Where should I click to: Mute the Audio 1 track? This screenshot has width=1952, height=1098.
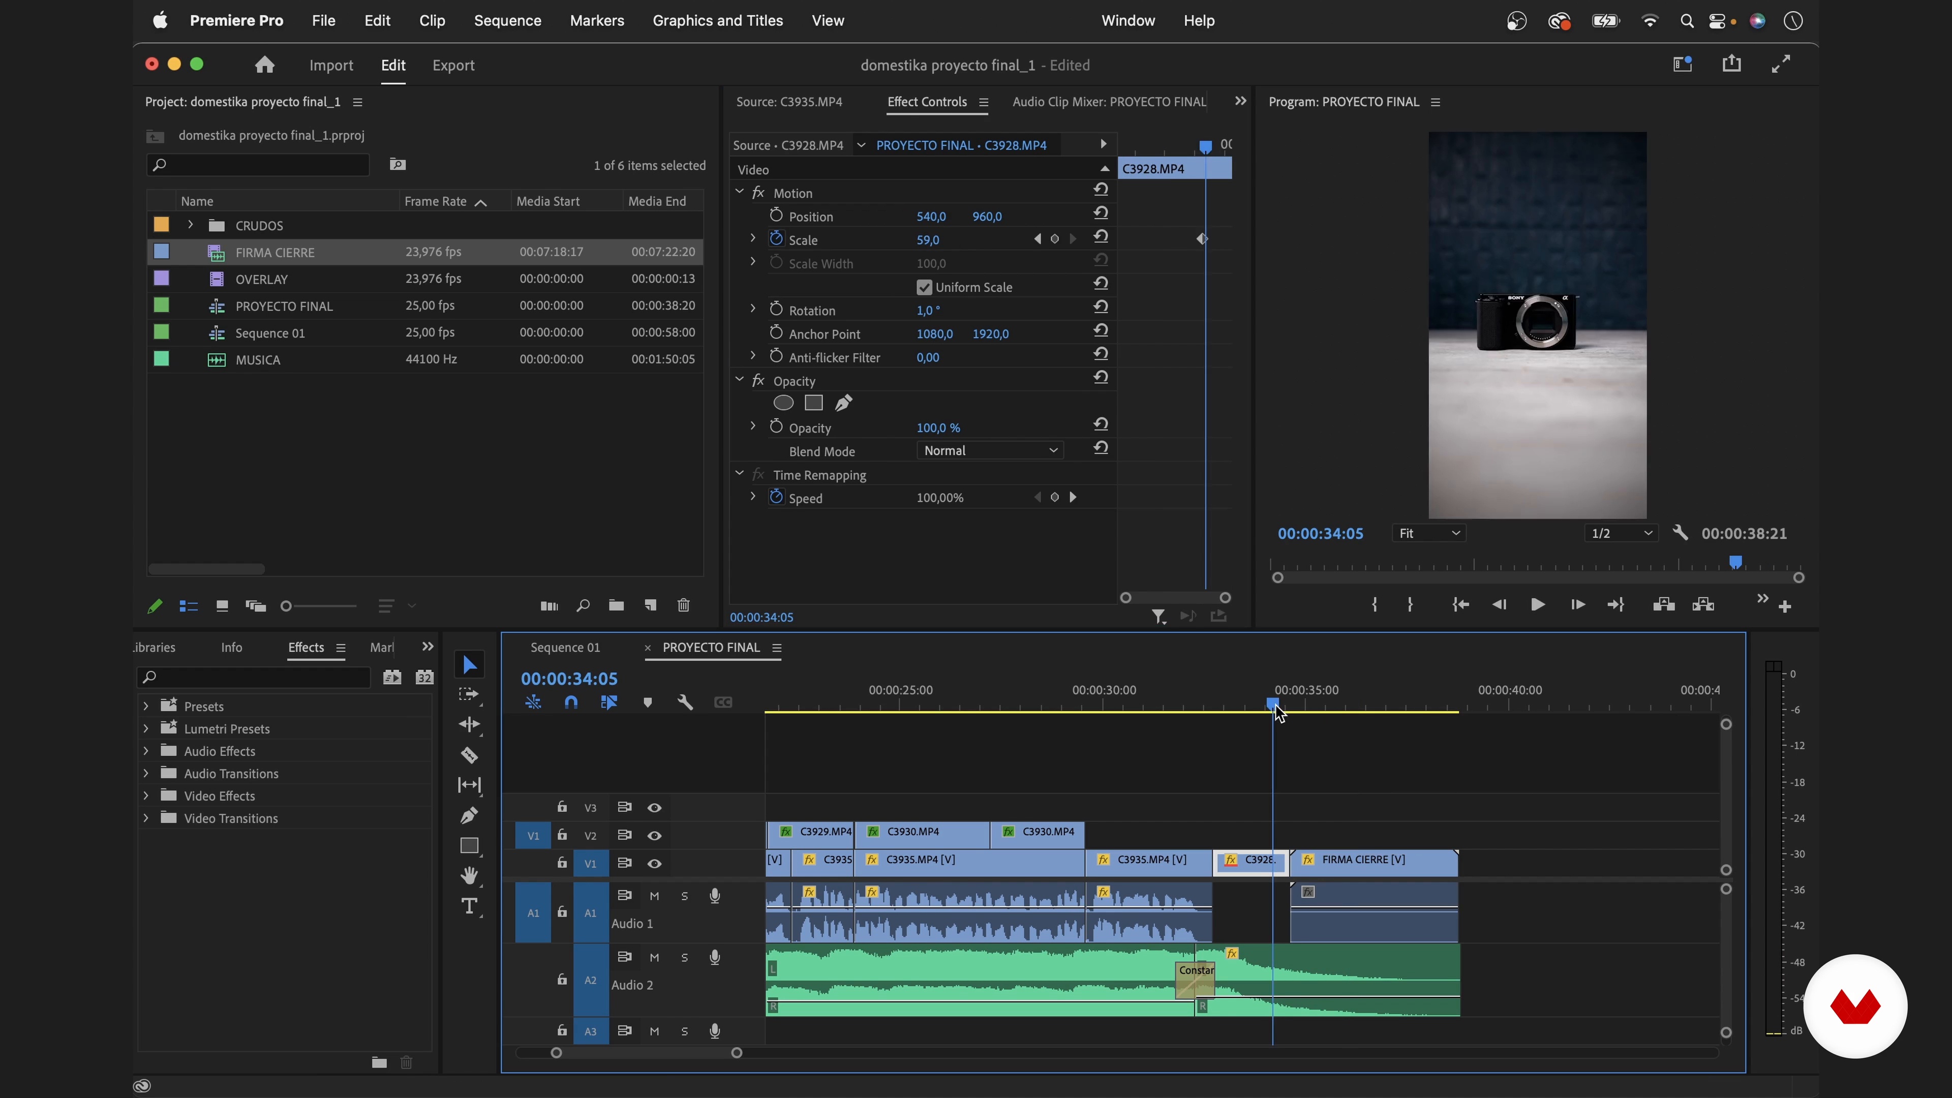click(655, 896)
